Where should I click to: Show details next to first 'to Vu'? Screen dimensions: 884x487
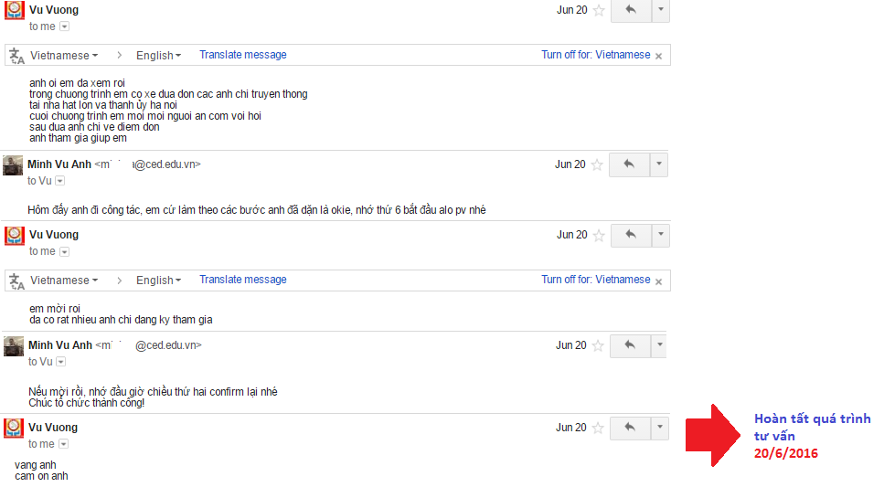59,181
